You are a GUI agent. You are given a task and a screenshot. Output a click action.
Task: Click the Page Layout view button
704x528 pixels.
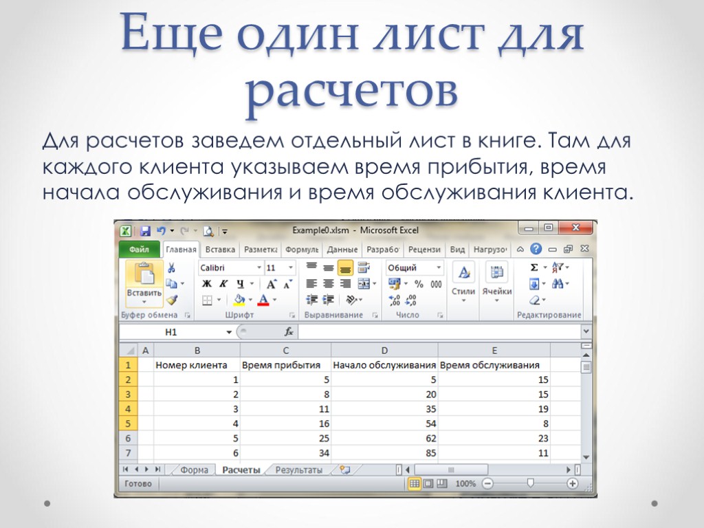(x=428, y=483)
